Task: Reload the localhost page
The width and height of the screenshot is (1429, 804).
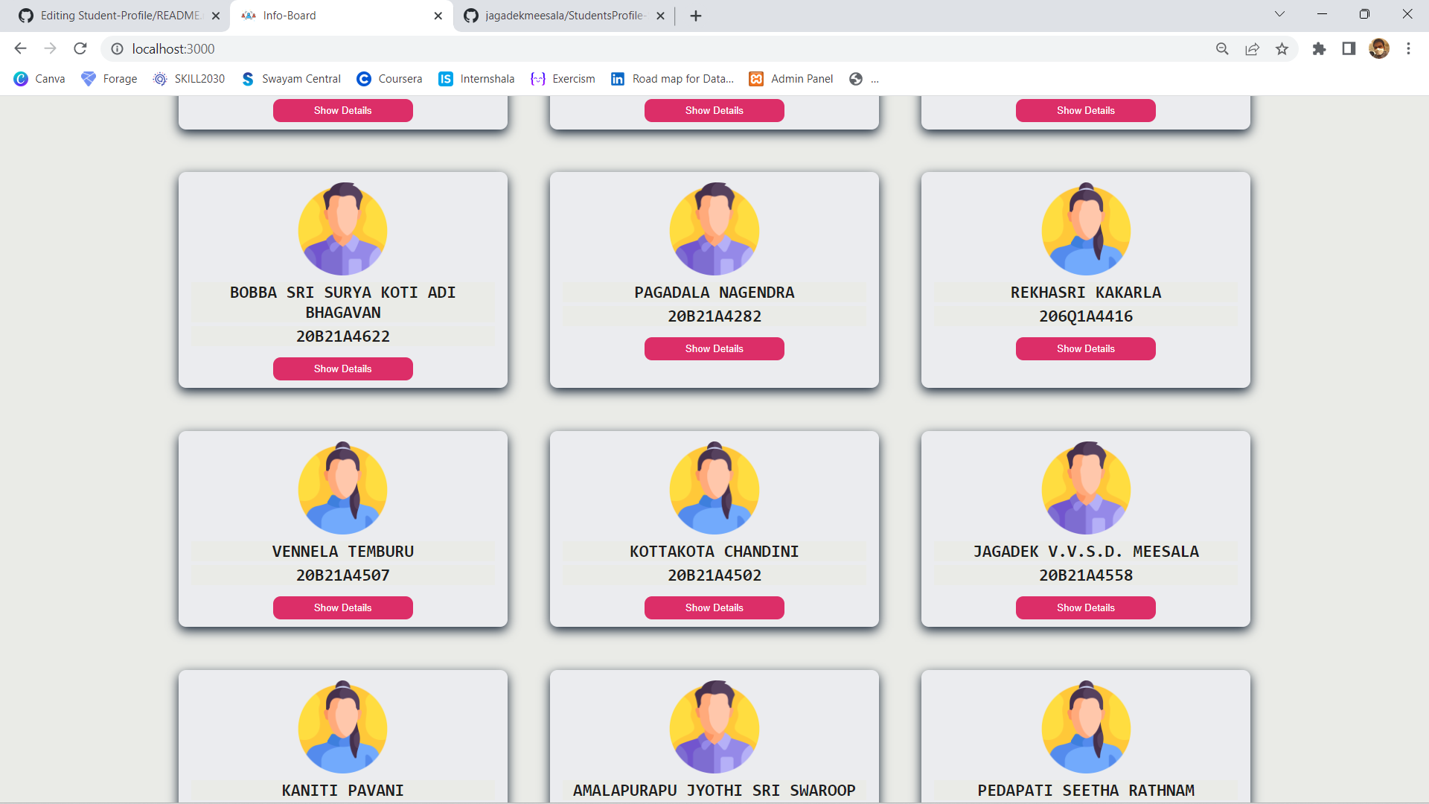Action: click(80, 48)
